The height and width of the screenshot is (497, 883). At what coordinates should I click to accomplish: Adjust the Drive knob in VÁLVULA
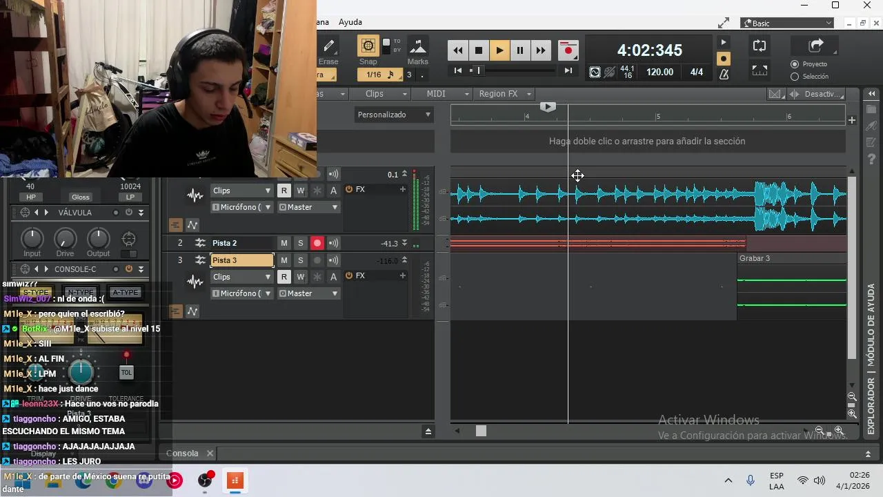pos(65,239)
